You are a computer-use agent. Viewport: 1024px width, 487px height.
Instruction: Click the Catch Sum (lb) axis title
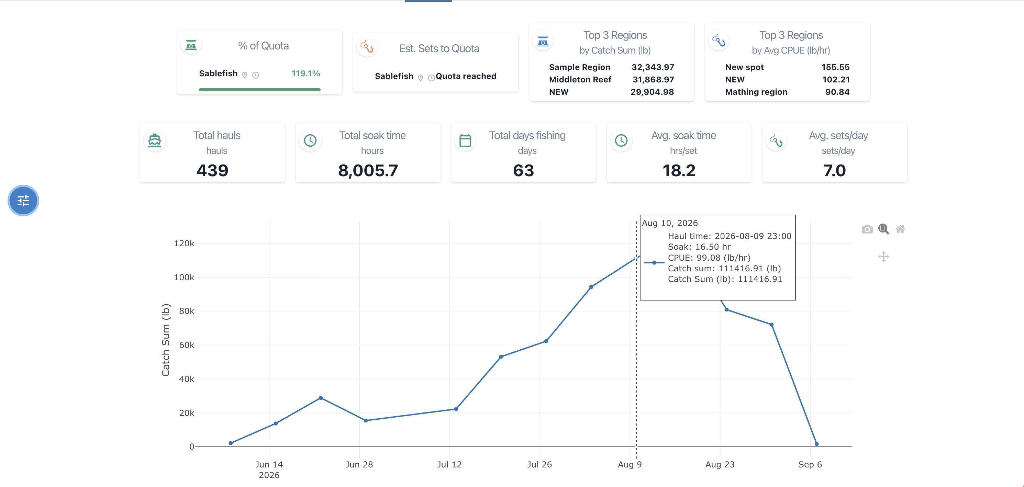[x=166, y=340]
